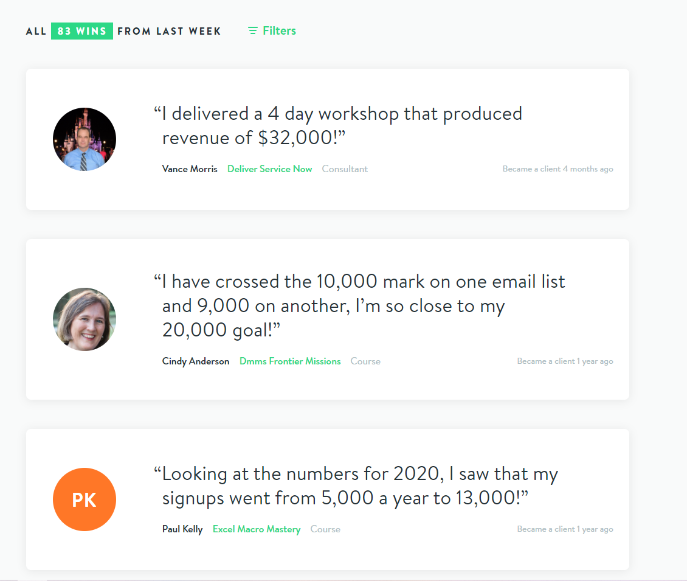Open the Deliver Service Now link
The height and width of the screenshot is (581, 687).
click(269, 169)
